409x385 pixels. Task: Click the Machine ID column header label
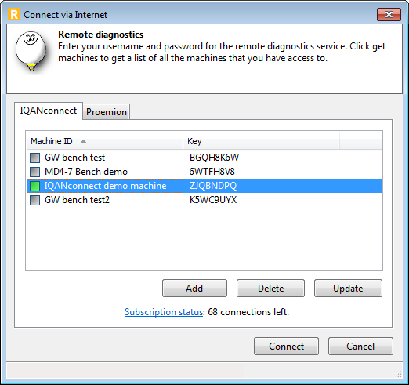coord(52,141)
